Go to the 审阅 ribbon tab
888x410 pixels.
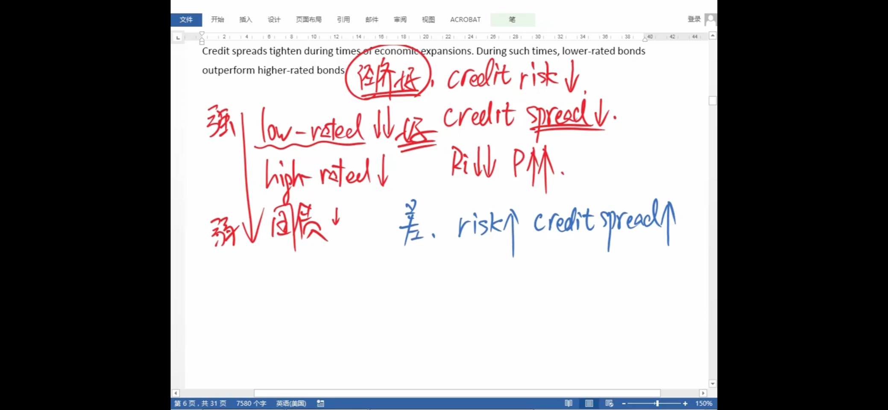400,20
